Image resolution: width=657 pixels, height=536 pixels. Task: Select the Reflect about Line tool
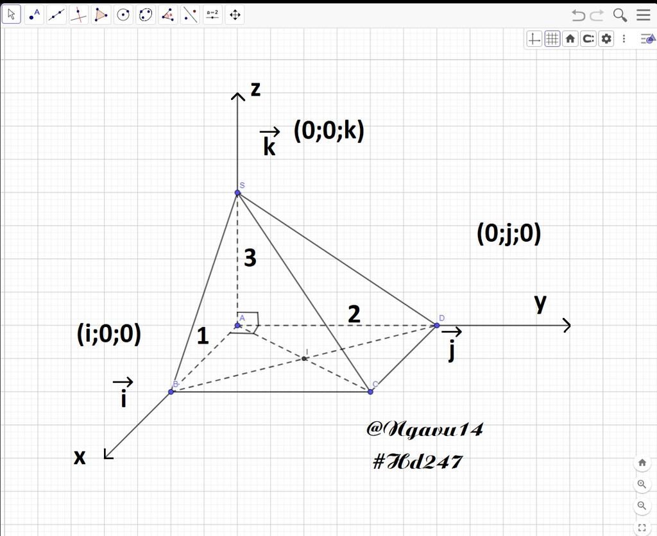click(190, 15)
